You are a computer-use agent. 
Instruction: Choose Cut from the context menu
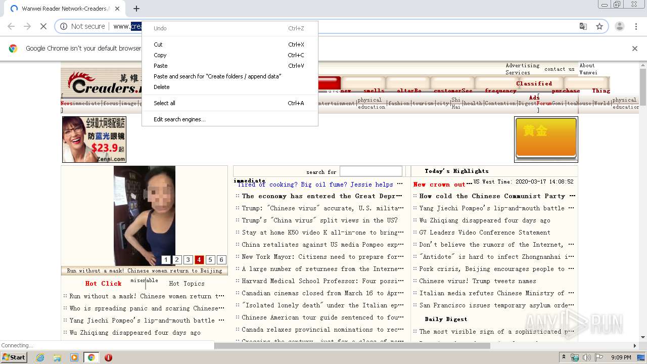[x=230, y=44]
